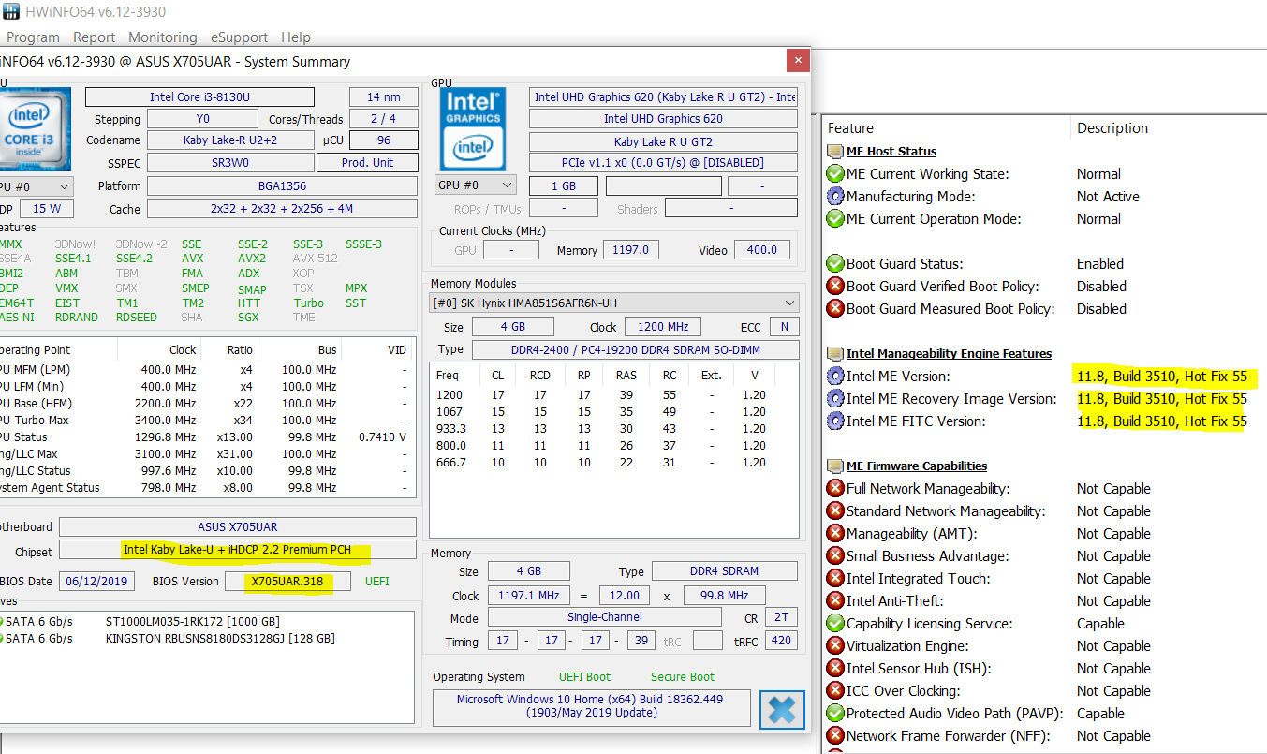The width and height of the screenshot is (1267, 754).
Task: Open the Help menu
Action: click(x=296, y=37)
